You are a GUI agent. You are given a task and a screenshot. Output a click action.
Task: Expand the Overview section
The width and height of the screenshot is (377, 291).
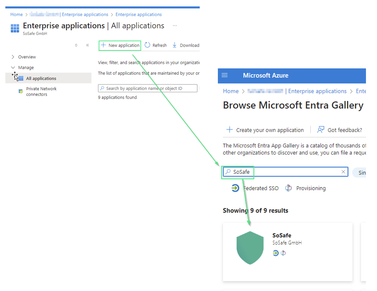click(x=13, y=57)
